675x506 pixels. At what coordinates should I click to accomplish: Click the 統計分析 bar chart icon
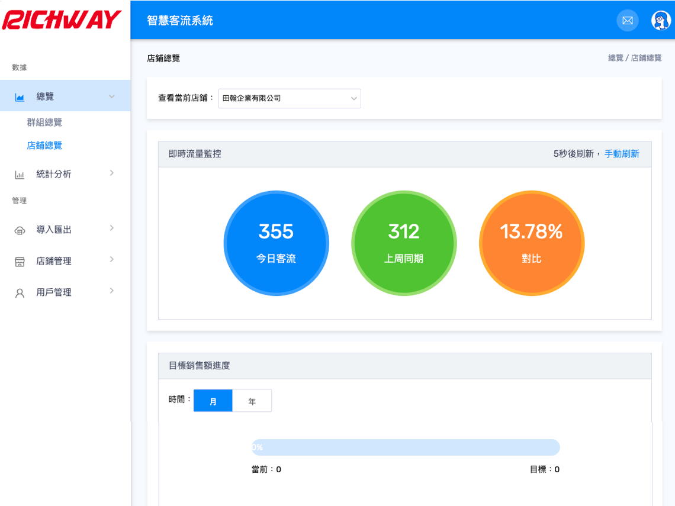tap(20, 175)
